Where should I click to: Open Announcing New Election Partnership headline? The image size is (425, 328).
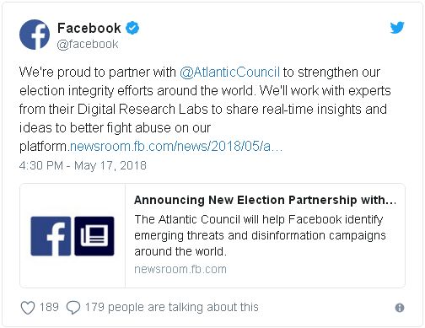point(265,200)
